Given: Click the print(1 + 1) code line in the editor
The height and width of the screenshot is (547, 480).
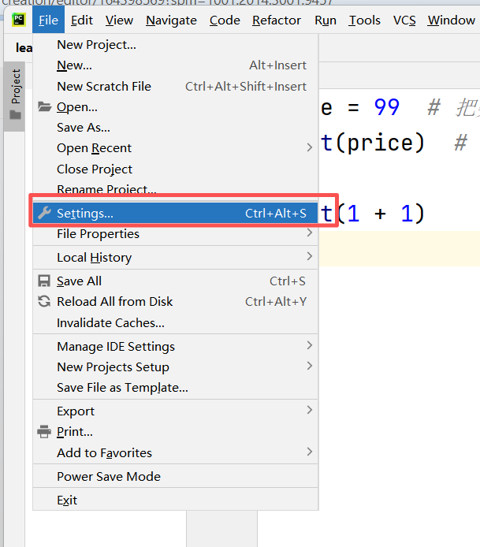Looking at the screenshot, I should pos(372,213).
